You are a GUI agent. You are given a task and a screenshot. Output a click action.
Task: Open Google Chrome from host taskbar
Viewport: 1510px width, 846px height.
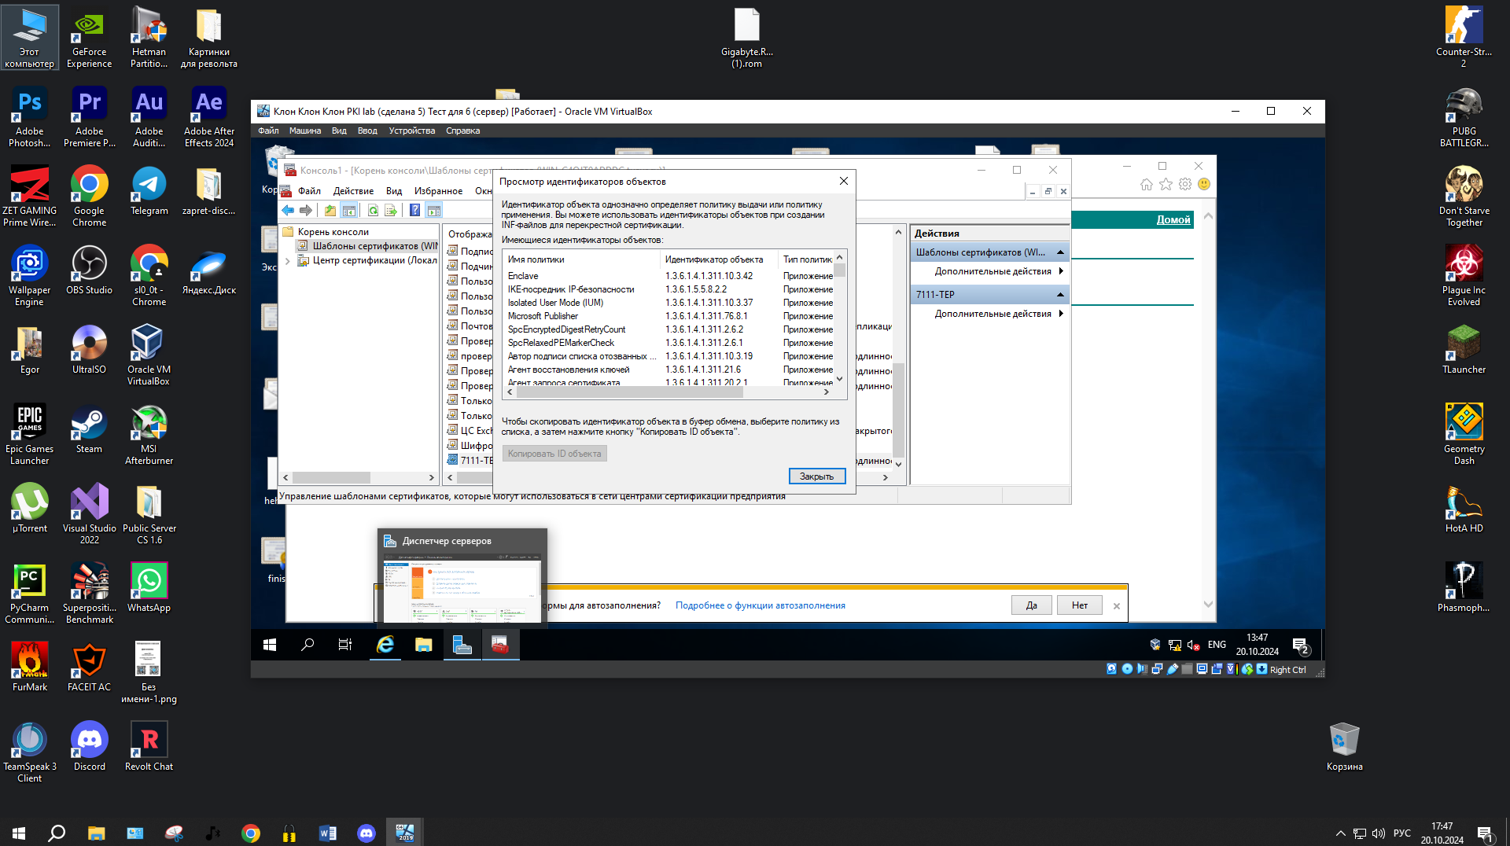tap(251, 833)
